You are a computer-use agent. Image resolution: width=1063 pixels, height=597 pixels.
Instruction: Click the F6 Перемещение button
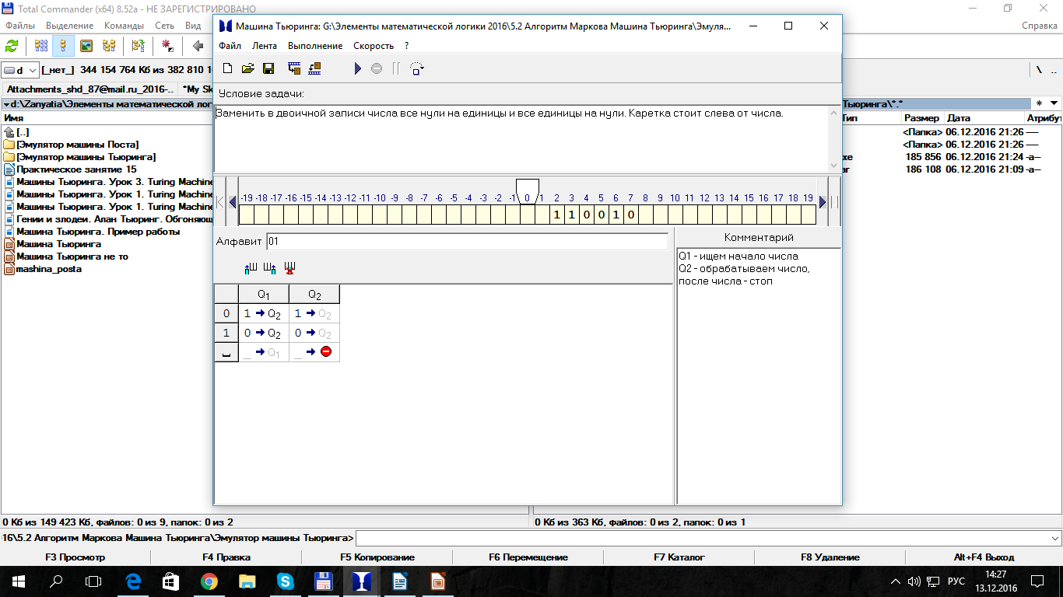(528, 557)
